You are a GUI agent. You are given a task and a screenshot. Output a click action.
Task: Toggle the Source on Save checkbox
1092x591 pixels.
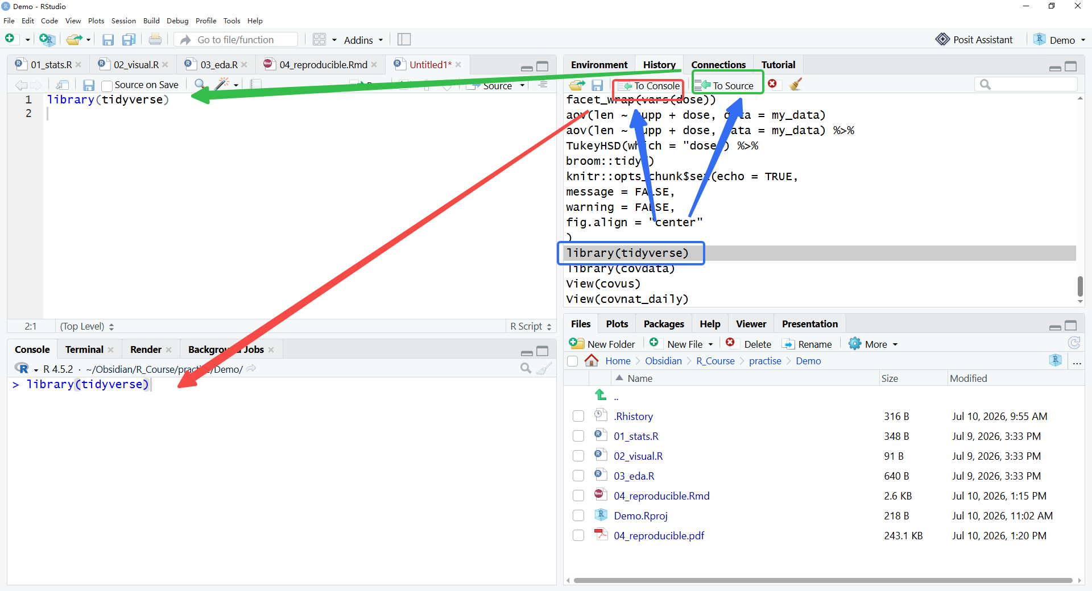coord(106,86)
